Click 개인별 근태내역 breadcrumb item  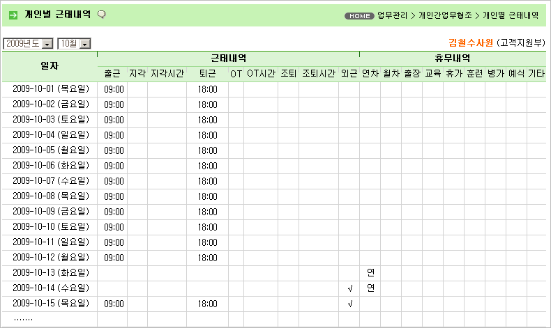tap(511, 15)
